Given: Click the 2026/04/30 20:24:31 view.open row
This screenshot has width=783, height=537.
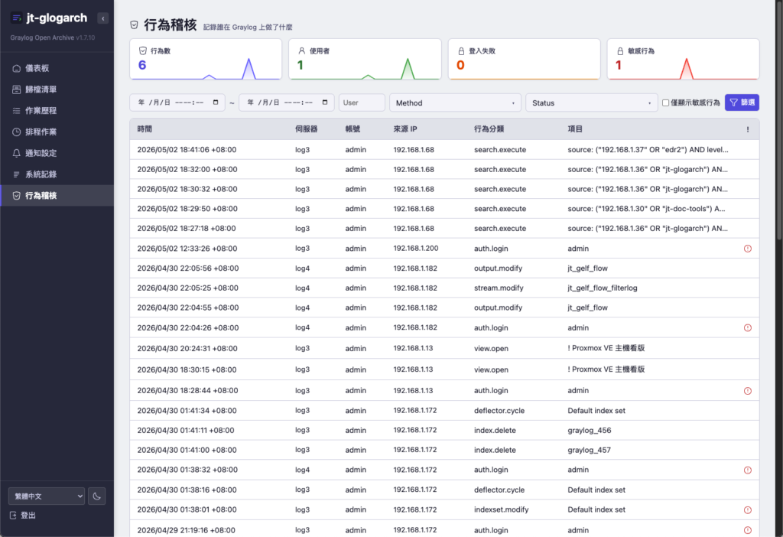Looking at the screenshot, I should pyautogui.click(x=444, y=349).
